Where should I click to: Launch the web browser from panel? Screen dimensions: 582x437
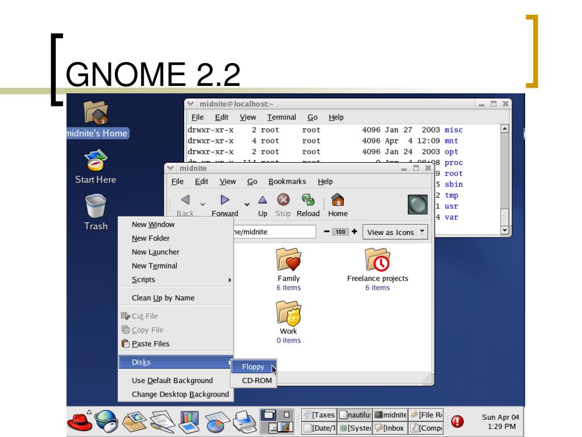click(x=106, y=421)
